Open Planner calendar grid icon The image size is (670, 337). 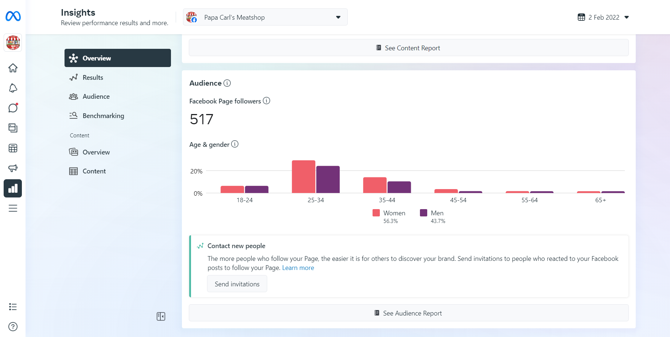click(x=13, y=148)
